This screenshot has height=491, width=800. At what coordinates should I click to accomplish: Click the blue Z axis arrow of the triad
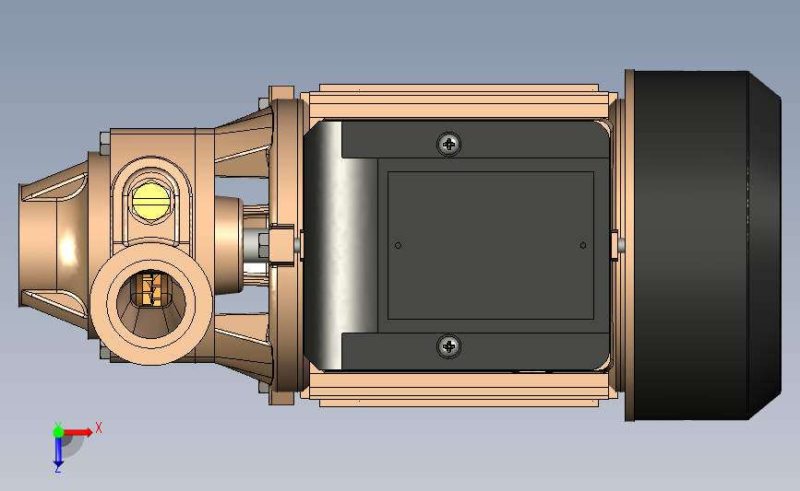(58, 452)
